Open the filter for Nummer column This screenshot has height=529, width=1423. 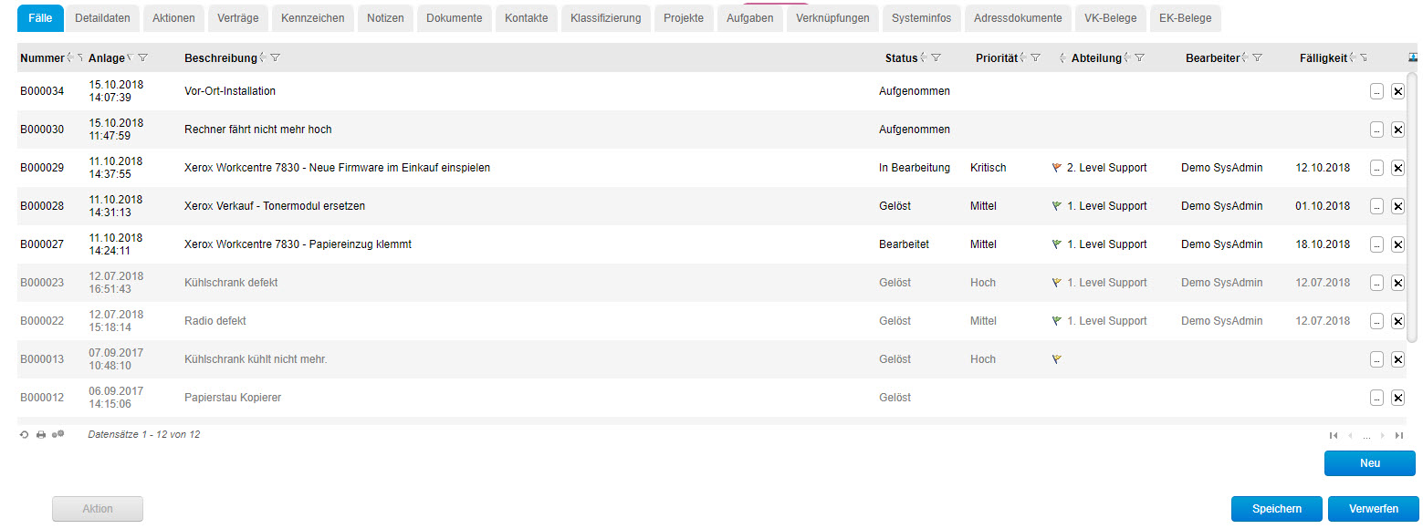[79, 57]
